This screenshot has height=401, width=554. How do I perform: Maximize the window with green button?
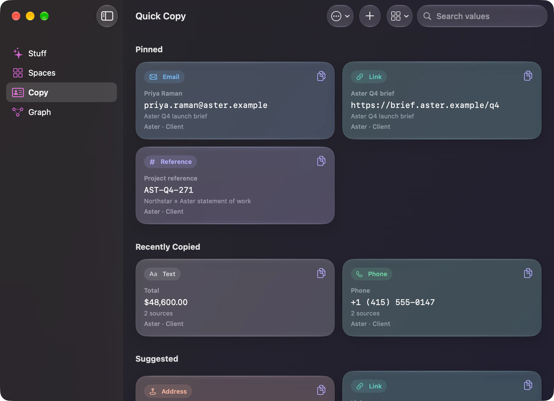point(44,16)
